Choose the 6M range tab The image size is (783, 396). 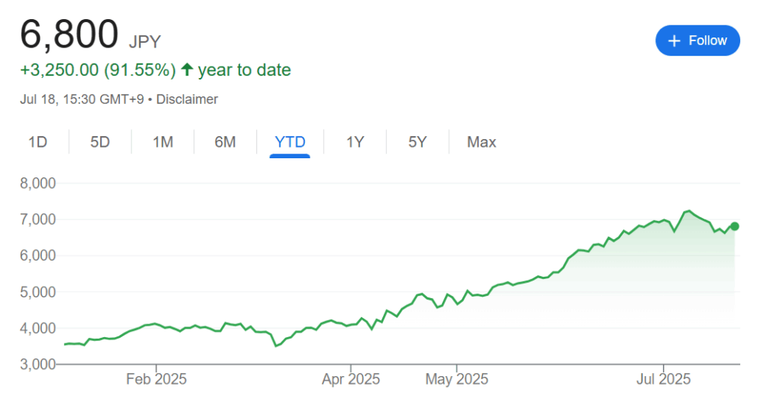(x=226, y=142)
